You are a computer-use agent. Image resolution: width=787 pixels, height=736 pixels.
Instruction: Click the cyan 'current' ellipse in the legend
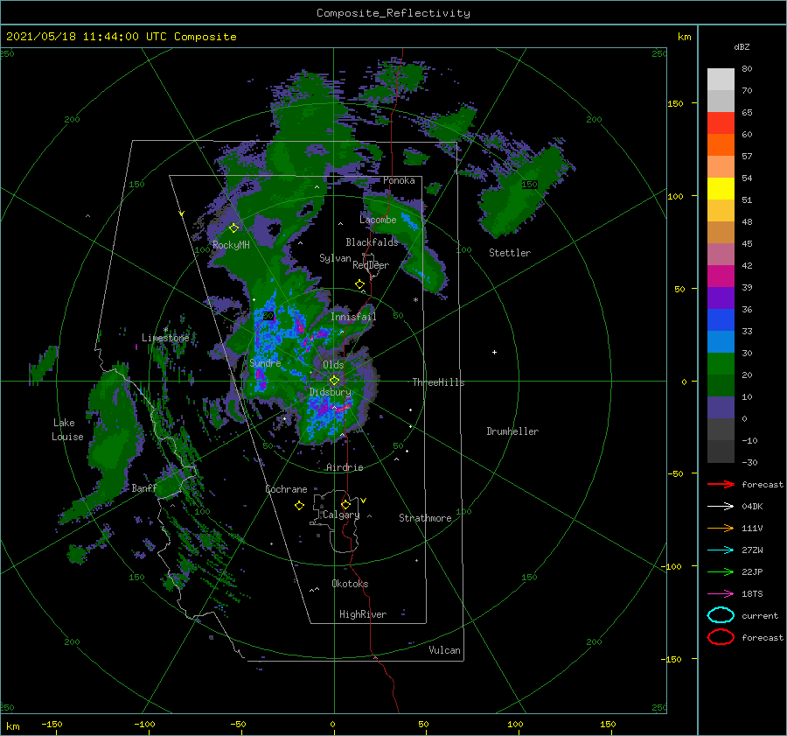point(721,615)
